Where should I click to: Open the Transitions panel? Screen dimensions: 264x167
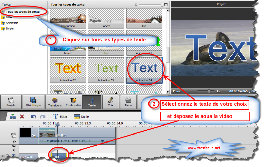click(x=55, y=102)
